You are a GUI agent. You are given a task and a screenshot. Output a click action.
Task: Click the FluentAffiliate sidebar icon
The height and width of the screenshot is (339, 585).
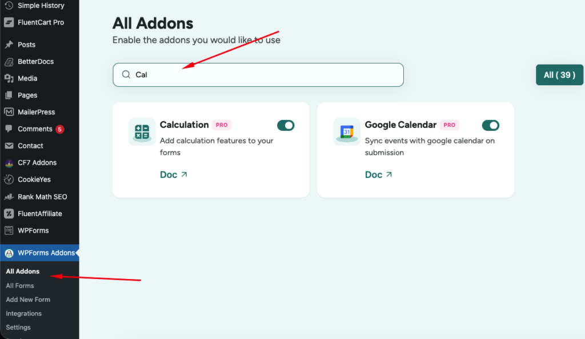click(9, 214)
